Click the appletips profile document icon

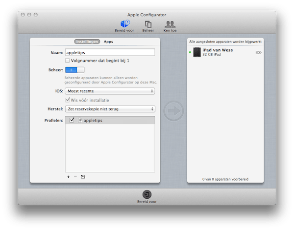[x=80, y=120]
